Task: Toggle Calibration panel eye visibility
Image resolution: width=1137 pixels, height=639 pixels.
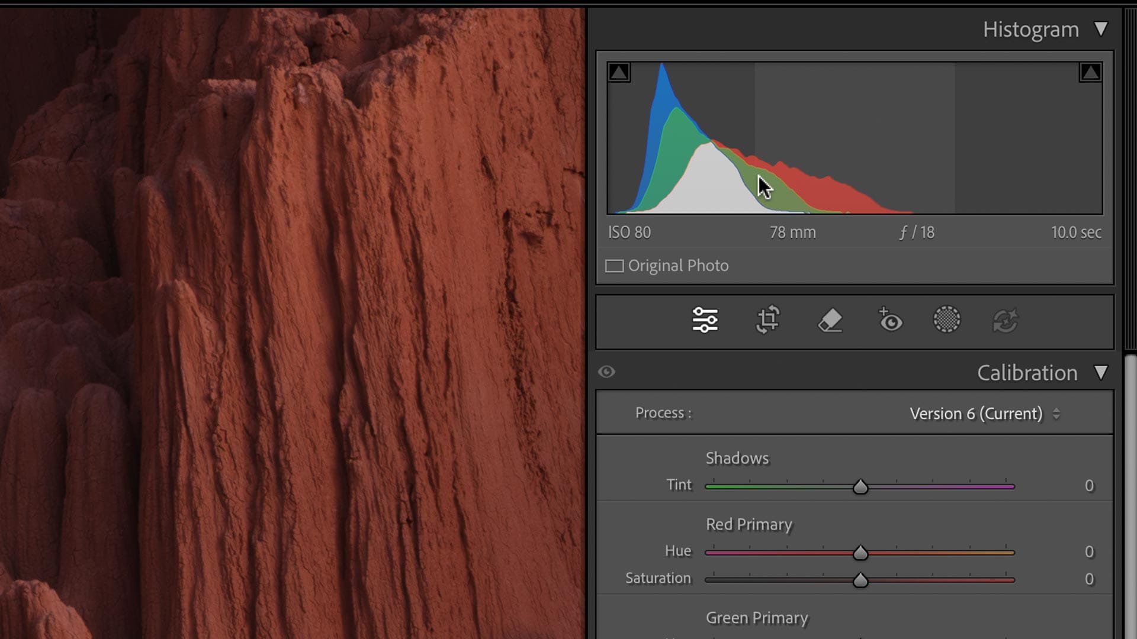Action: 606,372
